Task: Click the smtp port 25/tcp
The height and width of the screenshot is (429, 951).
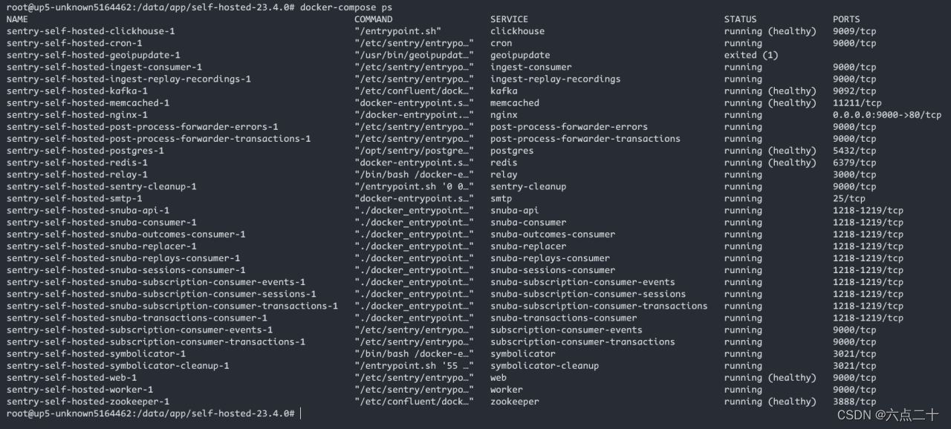Action: pyautogui.click(x=848, y=198)
